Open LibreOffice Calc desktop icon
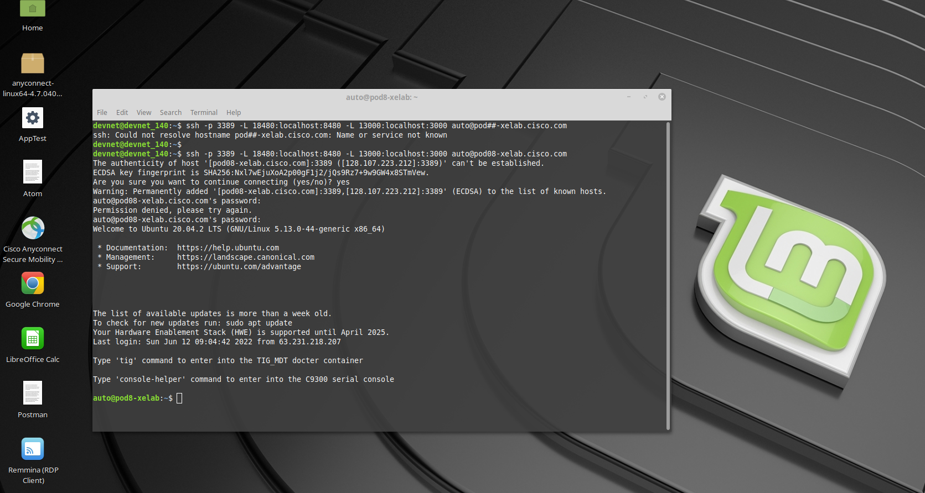The height and width of the screenshot is (493, 925). 33,338
